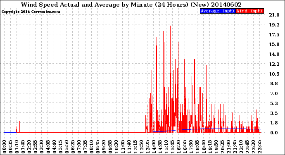Click the 1.8 y-axis label
The image size is (285, 155).
(x=274, y=123)
